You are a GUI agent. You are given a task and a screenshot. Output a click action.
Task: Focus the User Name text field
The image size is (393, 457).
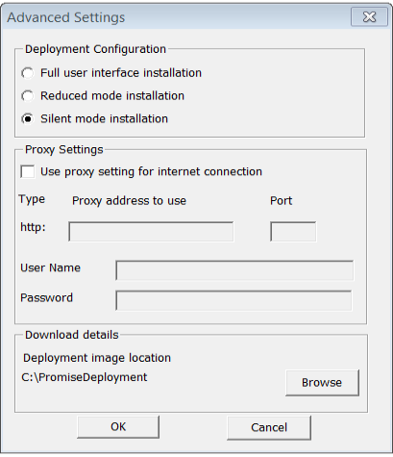234,270
